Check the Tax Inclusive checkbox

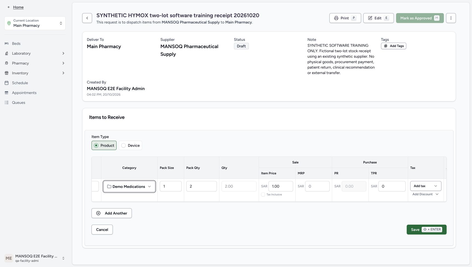coord(263,195)
